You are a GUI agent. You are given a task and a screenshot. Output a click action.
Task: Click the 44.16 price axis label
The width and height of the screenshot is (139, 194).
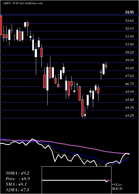click(x=129, y=108)
